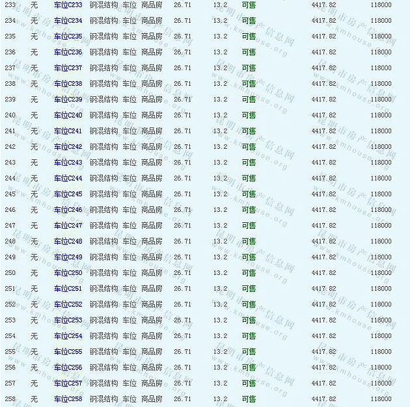Open the 车位C233 parking space link
Screen dimensions: 410x407
click(x=68, y=5)
